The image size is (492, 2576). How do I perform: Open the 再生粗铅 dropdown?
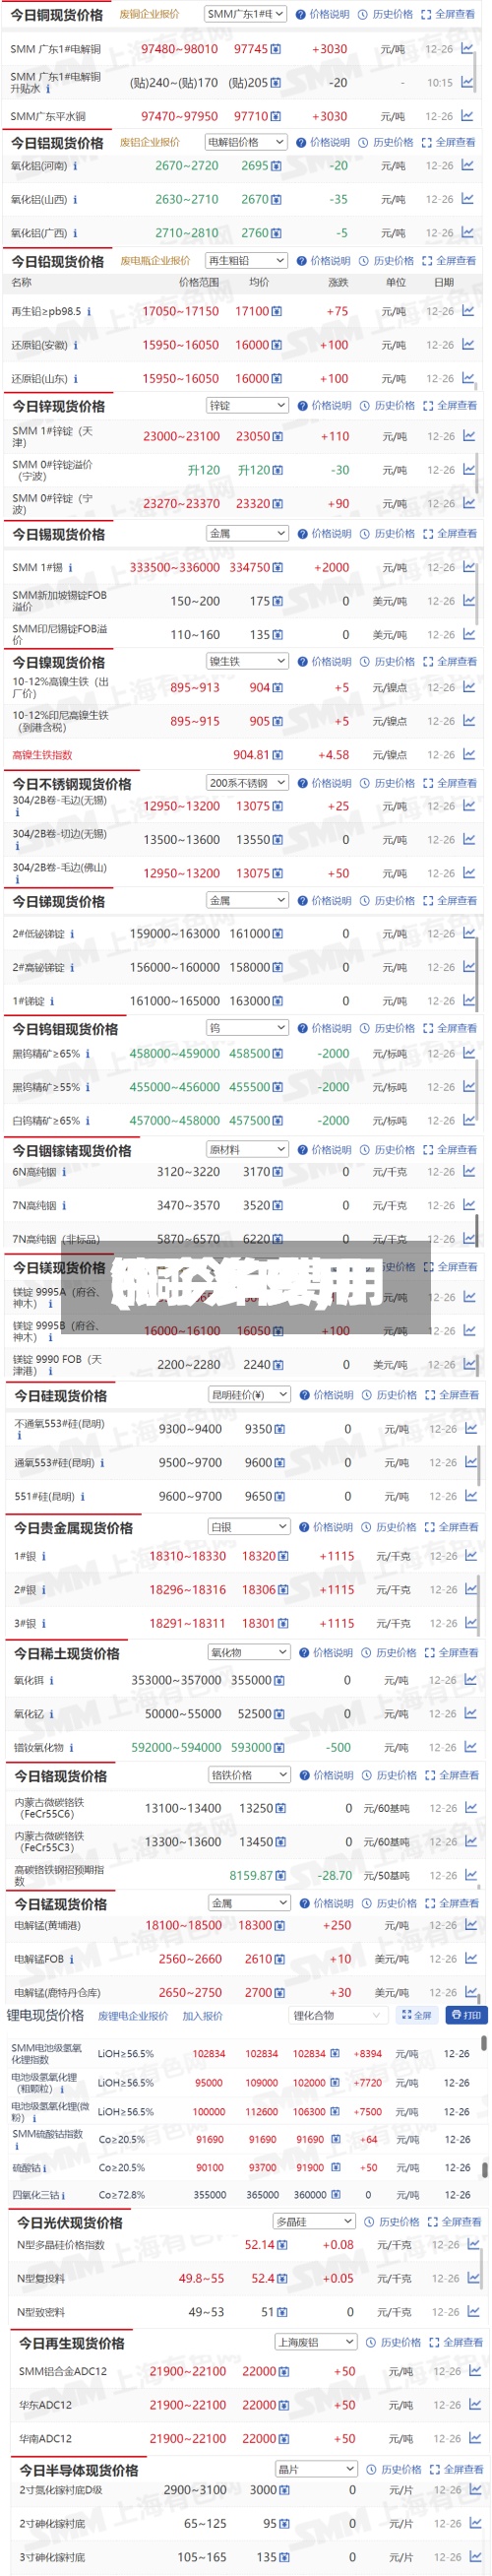click(245, 261)
